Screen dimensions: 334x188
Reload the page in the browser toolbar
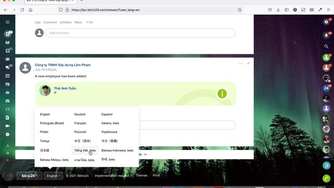point(22,10)
